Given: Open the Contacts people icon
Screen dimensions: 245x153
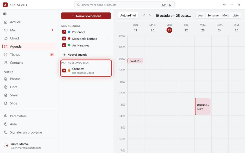Looking at the screenshot, I should coord(6,63).
